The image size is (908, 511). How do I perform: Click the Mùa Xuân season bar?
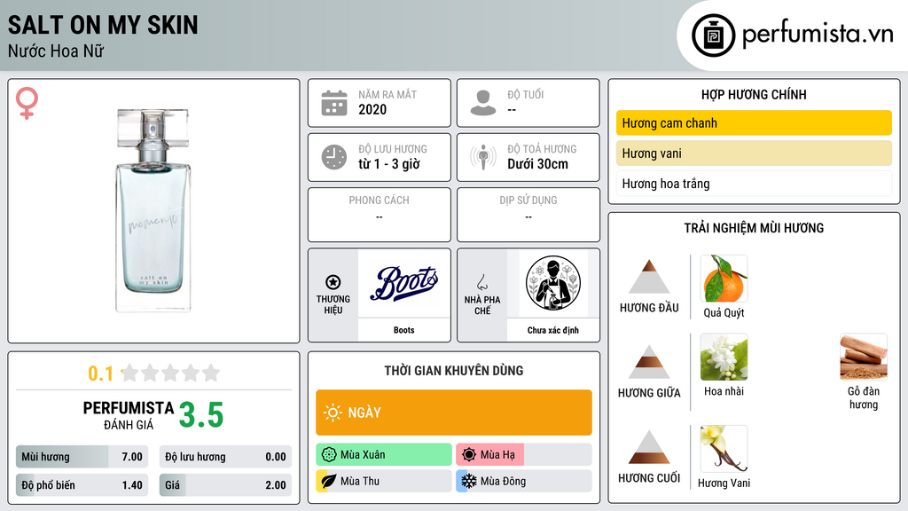coord(384,455)
